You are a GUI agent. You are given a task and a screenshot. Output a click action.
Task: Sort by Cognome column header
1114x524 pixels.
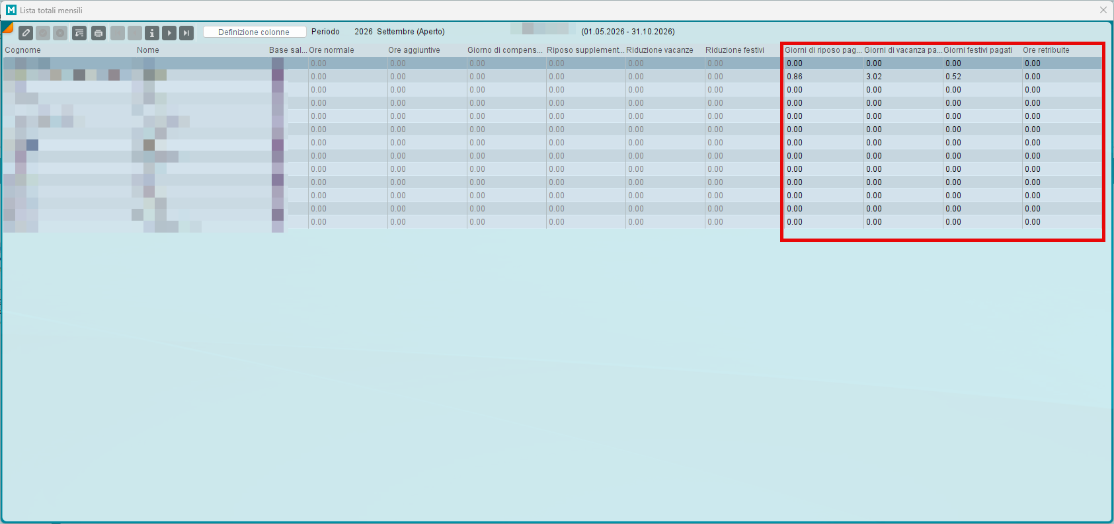[x=22, y=50]
